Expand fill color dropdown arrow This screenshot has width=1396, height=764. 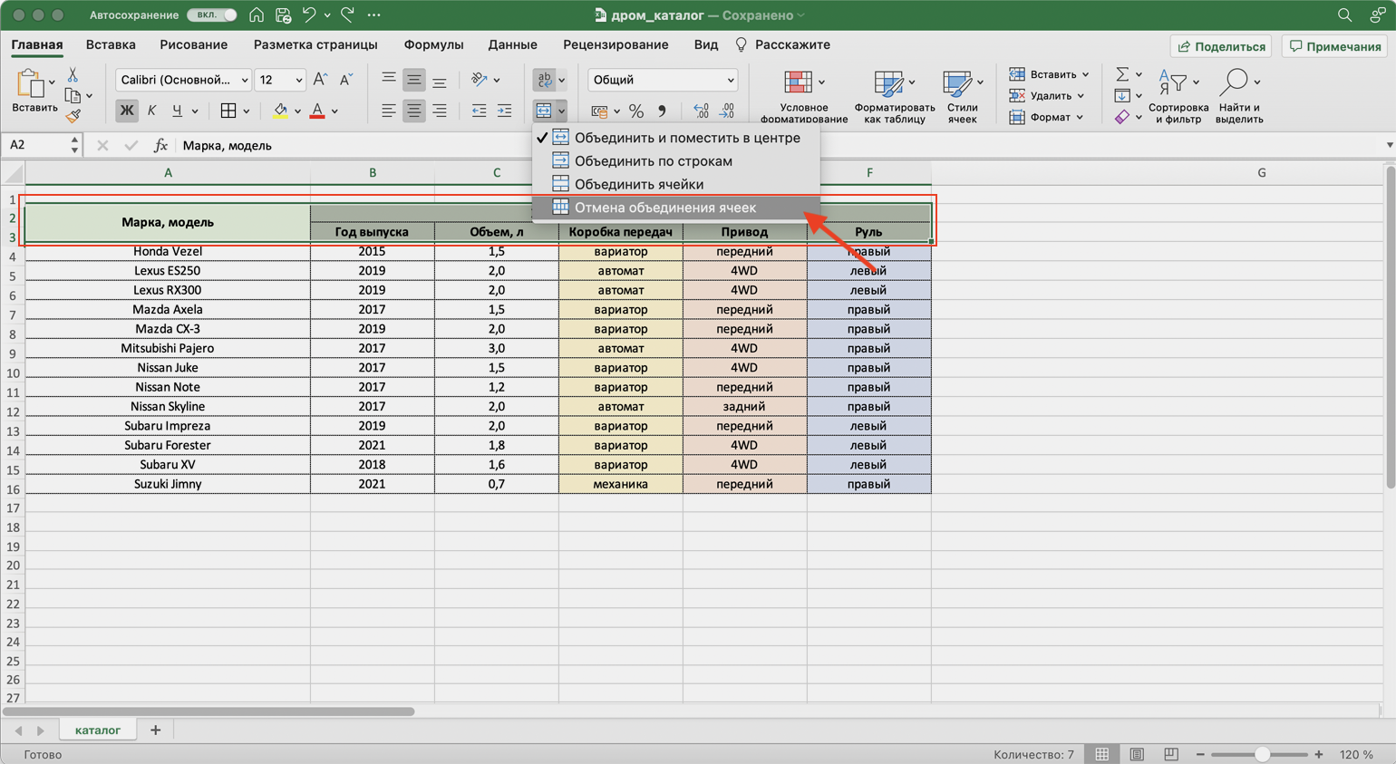coord(297,111)
